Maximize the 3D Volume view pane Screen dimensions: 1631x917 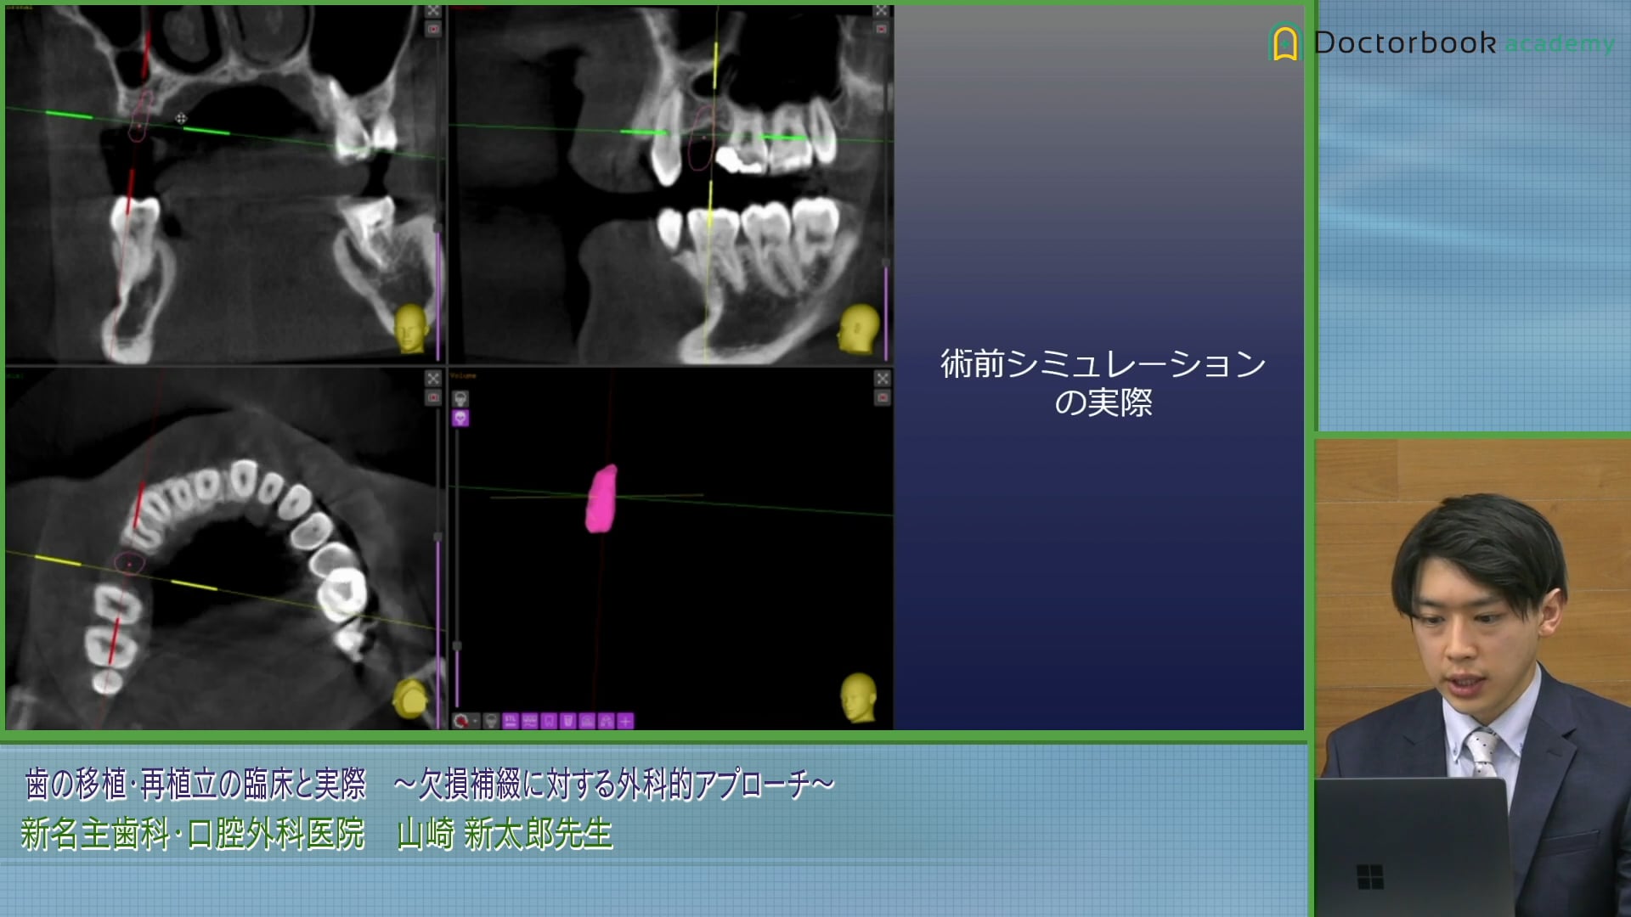[882, 378]
